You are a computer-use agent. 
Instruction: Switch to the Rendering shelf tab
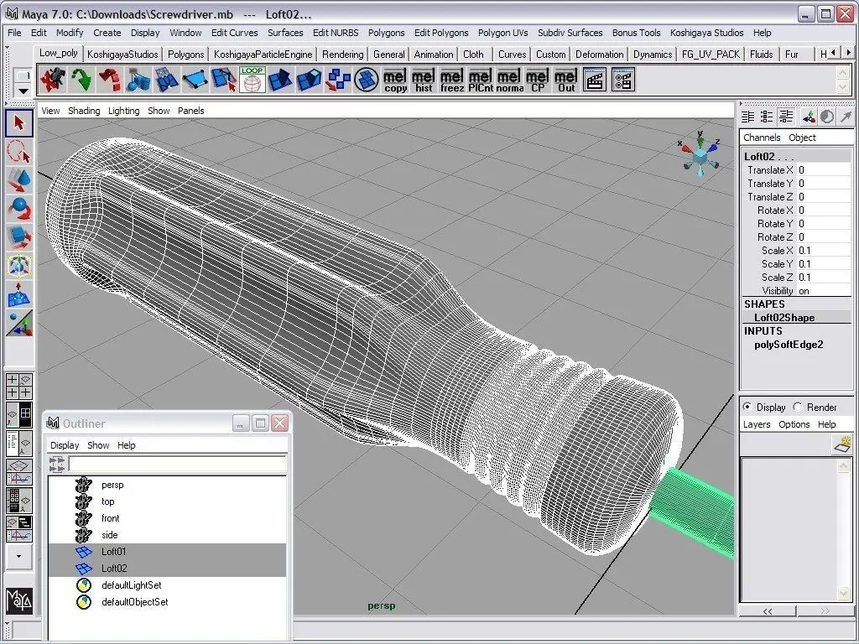click(342, 55)
